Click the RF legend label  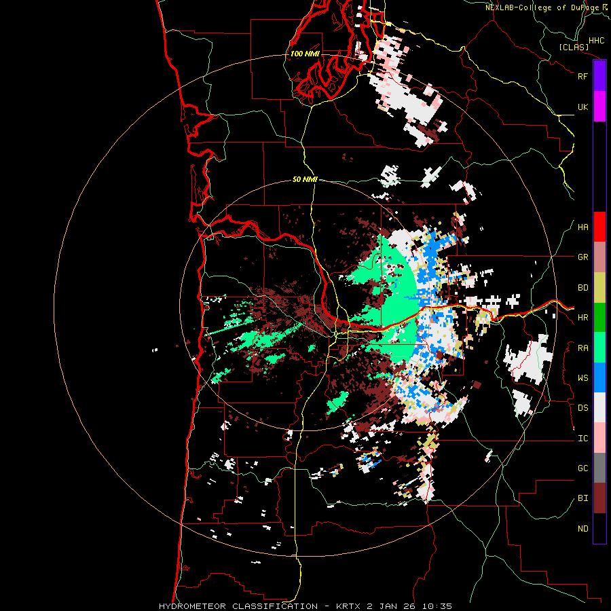(582, 76)
